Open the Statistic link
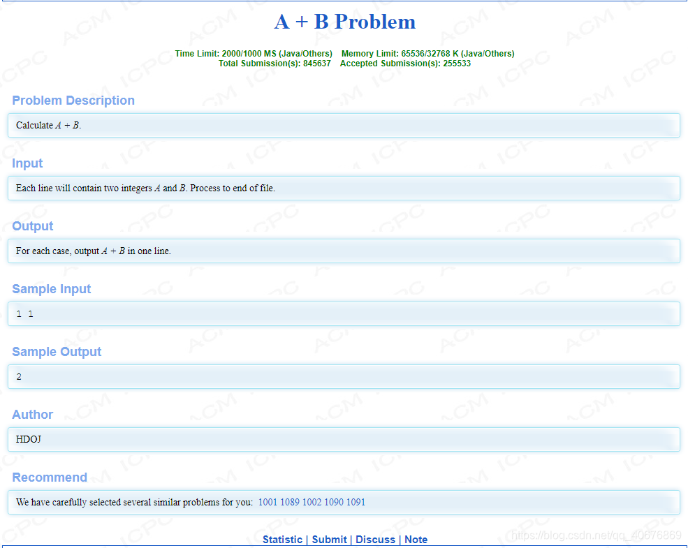This screenshot has width=688, height=548. 282,539
